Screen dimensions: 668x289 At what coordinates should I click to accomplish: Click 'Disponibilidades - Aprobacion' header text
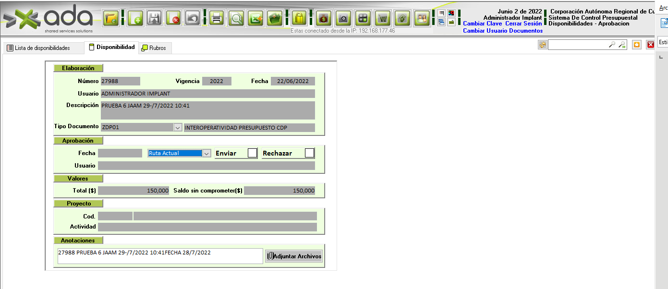coord(589,24)
